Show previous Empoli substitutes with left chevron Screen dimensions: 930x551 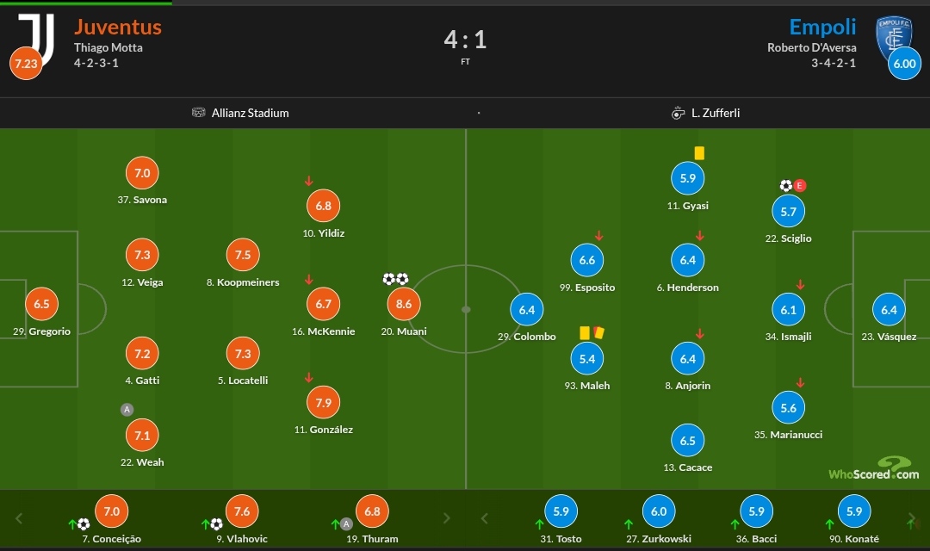pos(485,518)
